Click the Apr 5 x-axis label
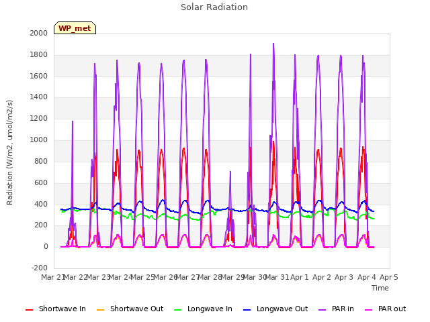This screenshot has width=430, height=322. pos(389,277)
